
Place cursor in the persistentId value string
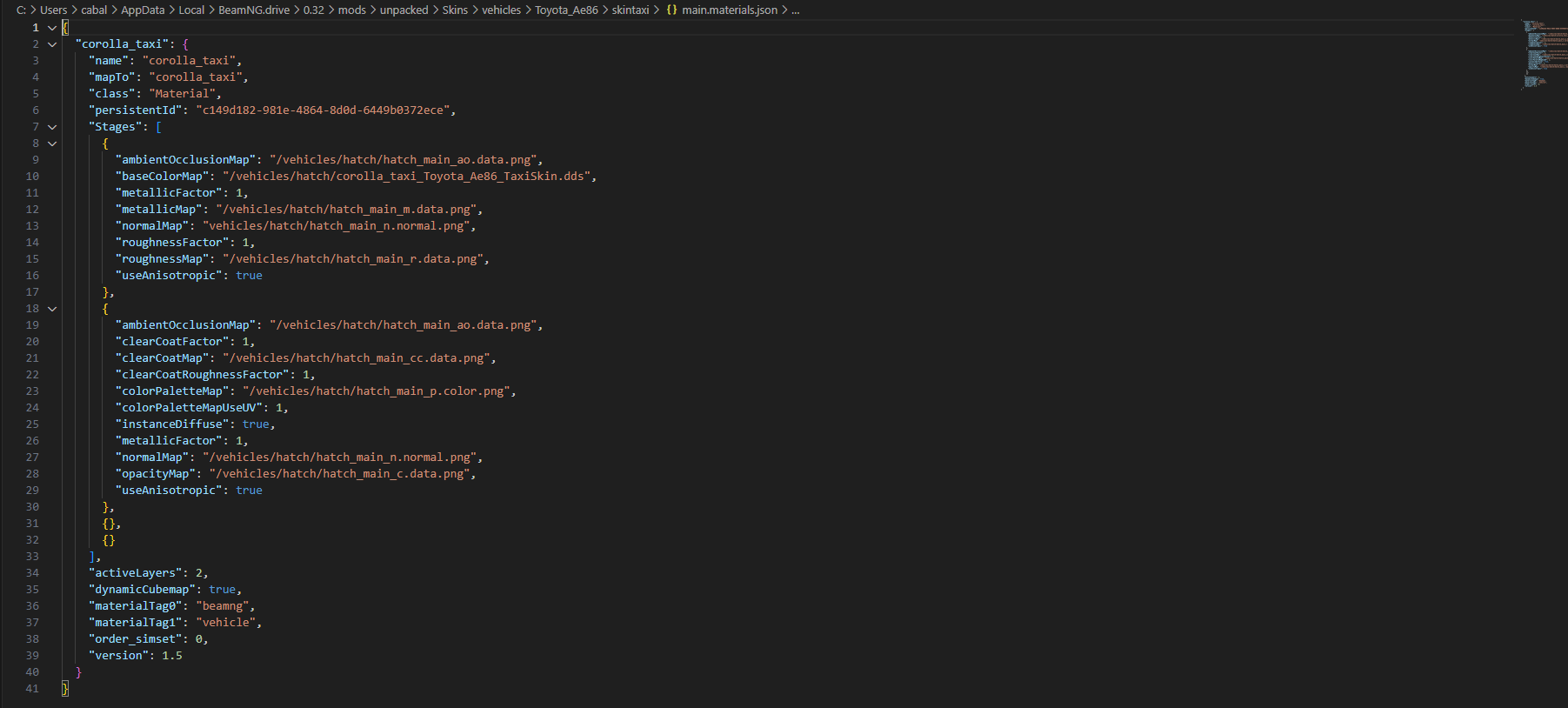(x=323, y=110)
